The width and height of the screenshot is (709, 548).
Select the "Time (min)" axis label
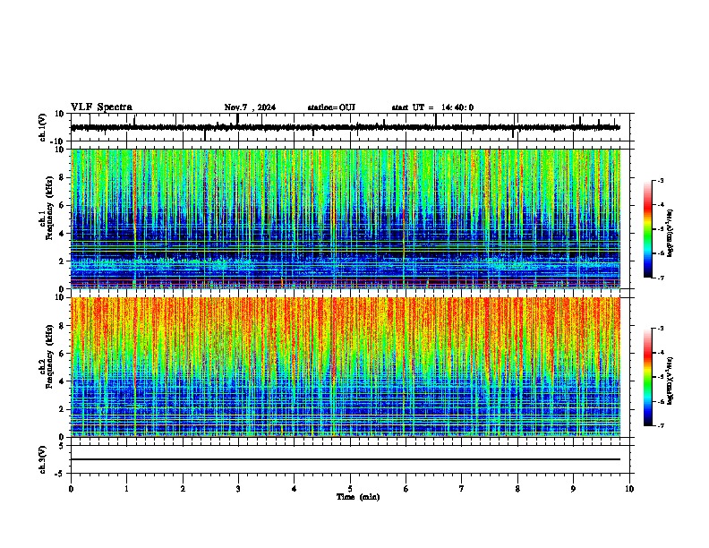pyautogui.click(x=358, y=497)
